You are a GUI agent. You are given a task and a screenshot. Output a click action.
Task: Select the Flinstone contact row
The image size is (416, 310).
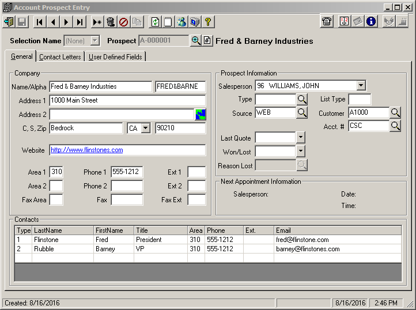pyautogui.click(x=208, y=240)
